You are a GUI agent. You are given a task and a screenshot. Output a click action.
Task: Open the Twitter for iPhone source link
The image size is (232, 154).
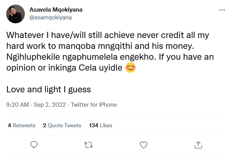[94, 105]
